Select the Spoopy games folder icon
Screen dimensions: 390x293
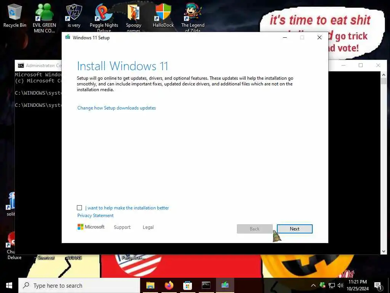point(134,18)
